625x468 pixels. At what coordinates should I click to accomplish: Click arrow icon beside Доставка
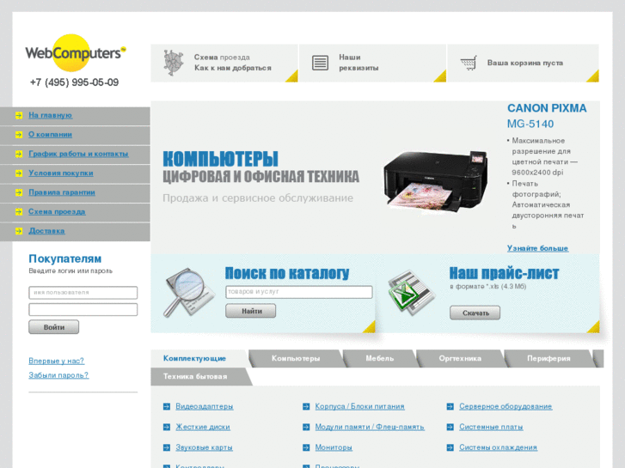tap(19, 231)
